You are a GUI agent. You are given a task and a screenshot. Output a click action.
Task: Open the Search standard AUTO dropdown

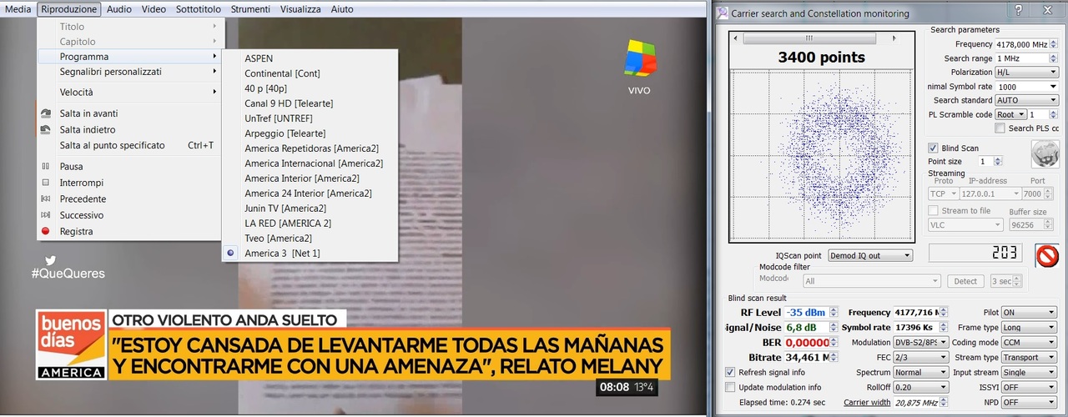pos(1026,100)
